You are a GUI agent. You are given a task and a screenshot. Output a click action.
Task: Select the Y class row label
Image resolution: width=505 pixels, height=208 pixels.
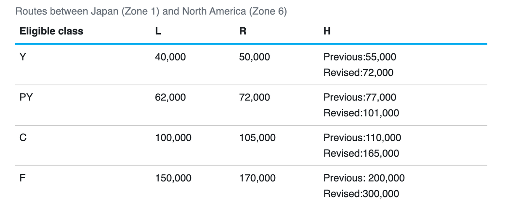coord(23,57)
